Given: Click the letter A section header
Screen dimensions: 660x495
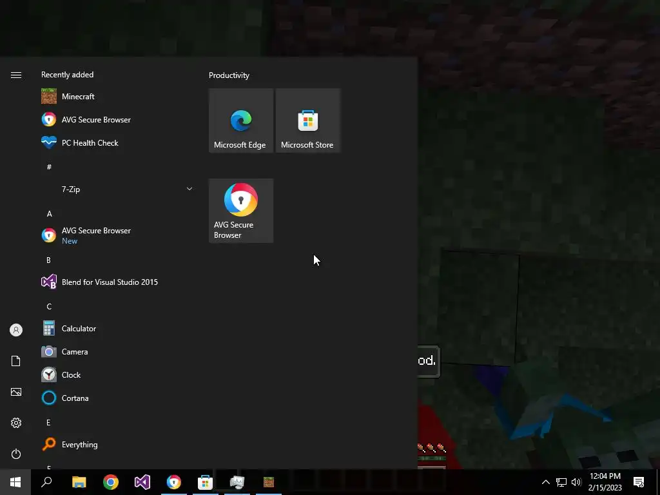Looking at the screenshot, I should pyautogui.click(x=49, y=213).
